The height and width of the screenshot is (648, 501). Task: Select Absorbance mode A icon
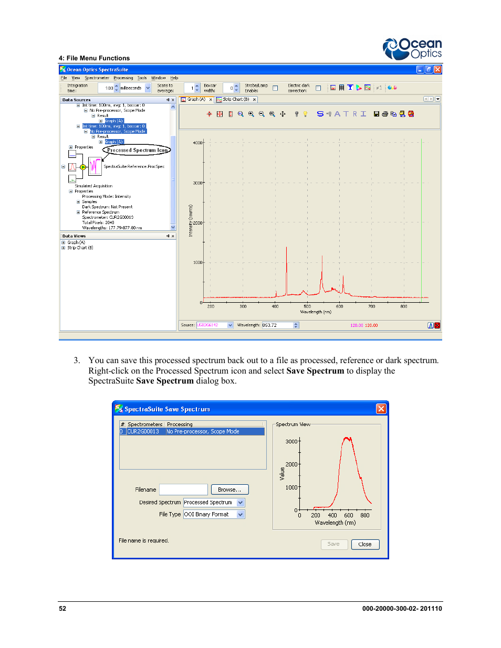coord(337,114)
